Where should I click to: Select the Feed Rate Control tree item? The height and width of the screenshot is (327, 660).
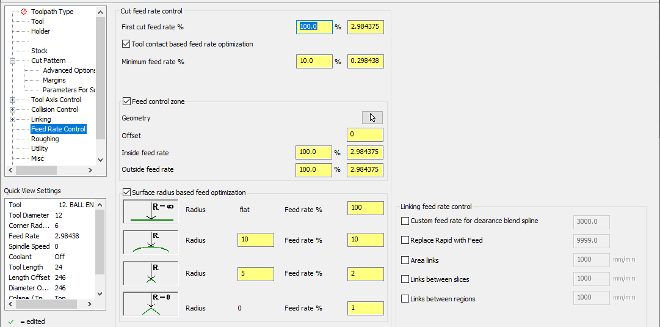(x=59, y=129)
